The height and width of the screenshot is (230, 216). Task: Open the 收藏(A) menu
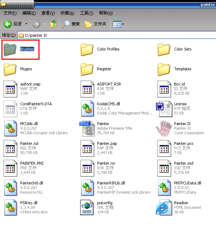pos(67,13)
